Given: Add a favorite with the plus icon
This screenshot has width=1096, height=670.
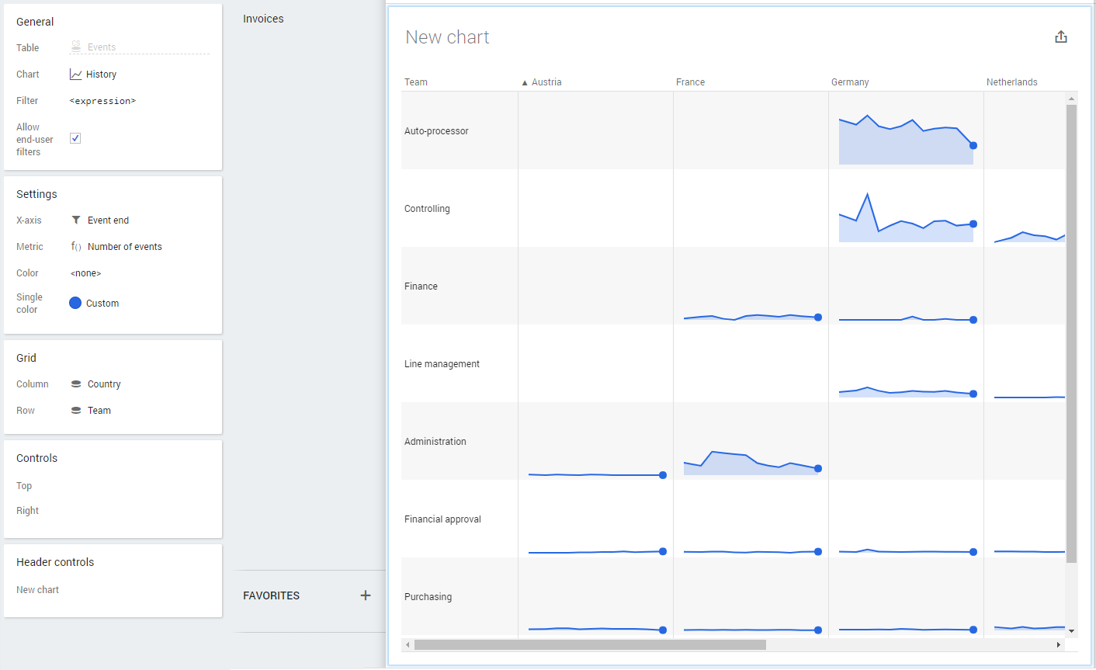Looking at the screenshot, I should (x=366, y=595).
